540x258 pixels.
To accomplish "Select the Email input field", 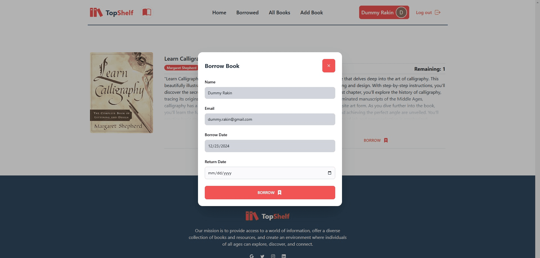I will pyautogui.click(x=270, y=119).
